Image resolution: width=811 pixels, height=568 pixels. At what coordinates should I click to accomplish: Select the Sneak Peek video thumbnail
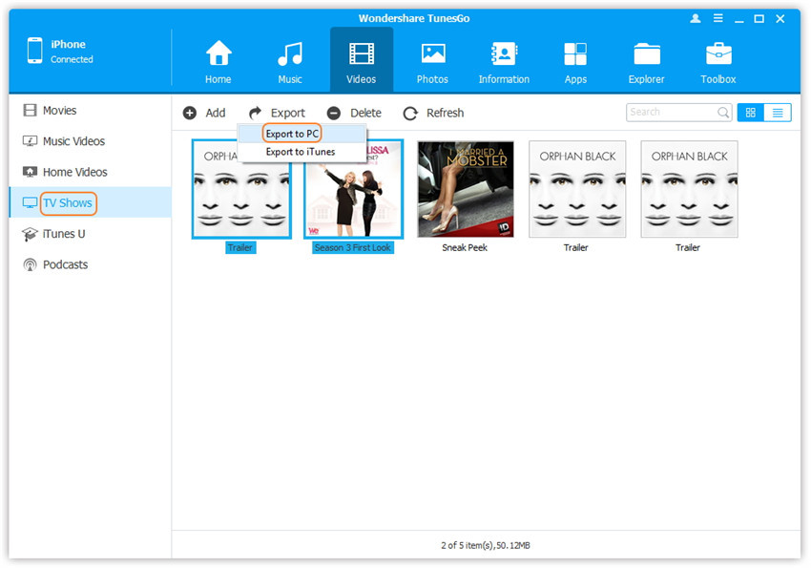coord(466,190)
